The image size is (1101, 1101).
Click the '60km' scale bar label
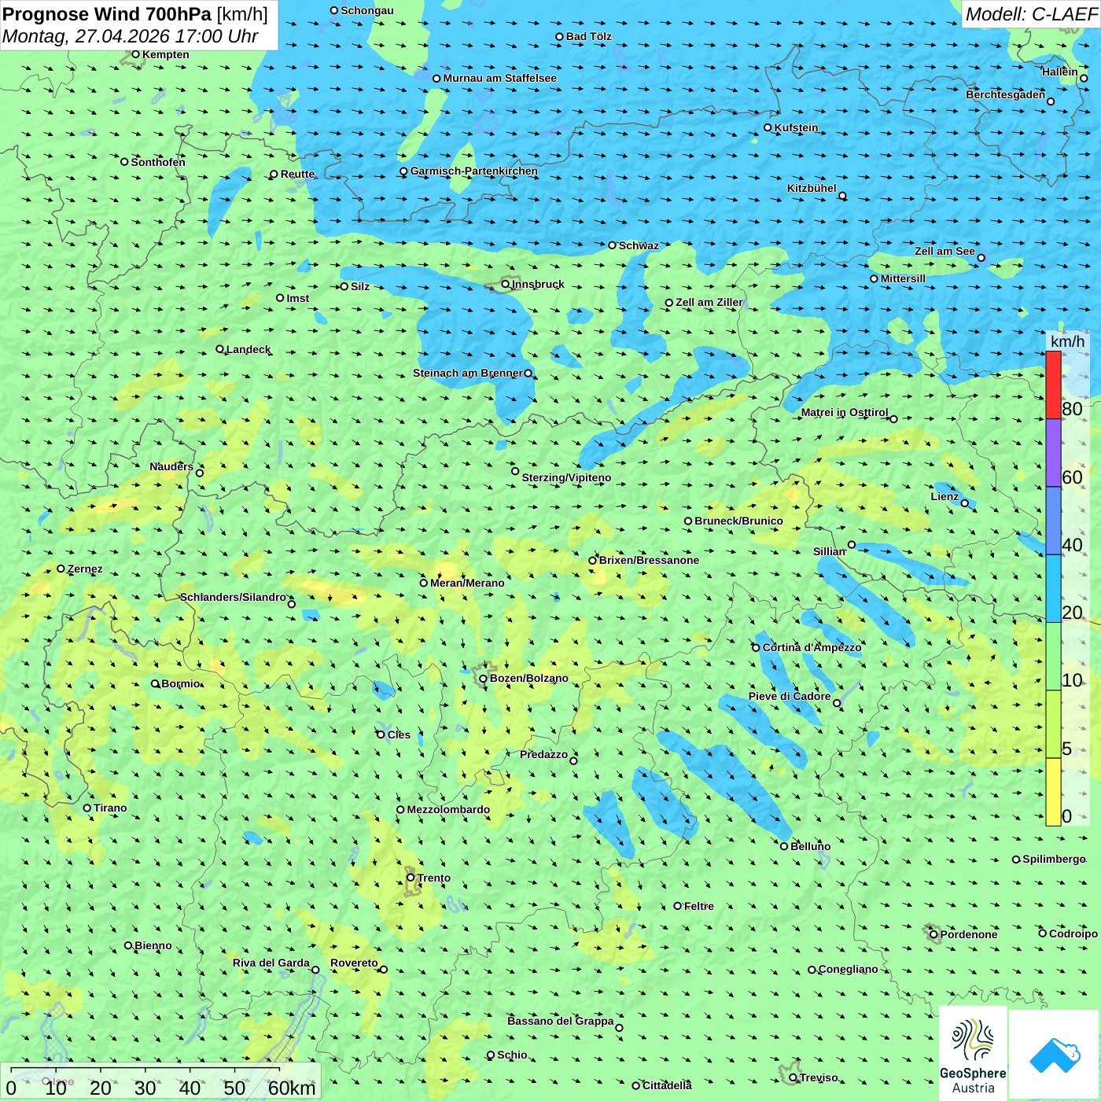click(292, 1088)
